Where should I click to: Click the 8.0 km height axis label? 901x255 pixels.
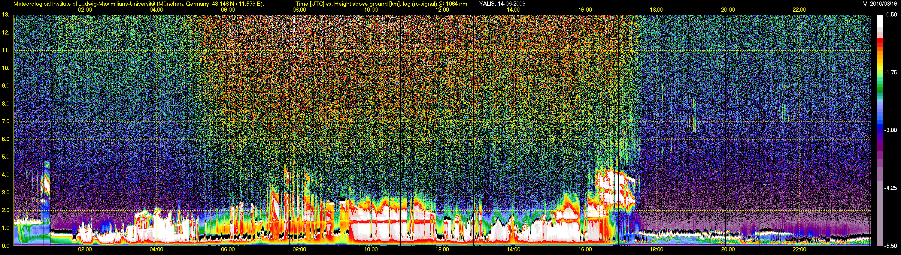click(x=6, y=103)
